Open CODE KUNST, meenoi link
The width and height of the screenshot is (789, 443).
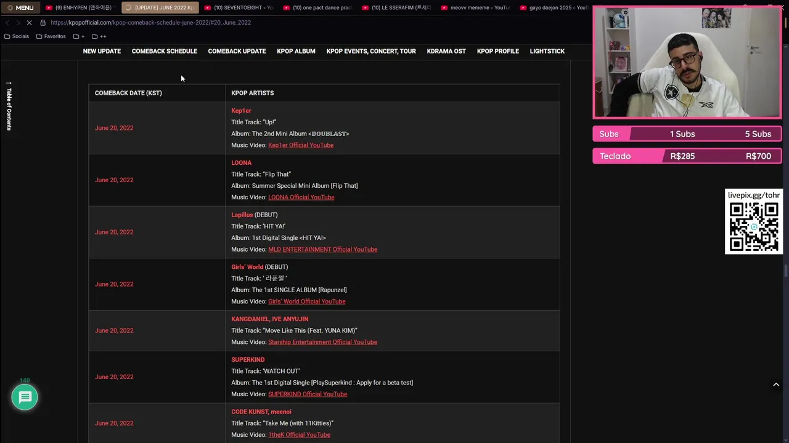pyautogui.click(x=261, y=412)
